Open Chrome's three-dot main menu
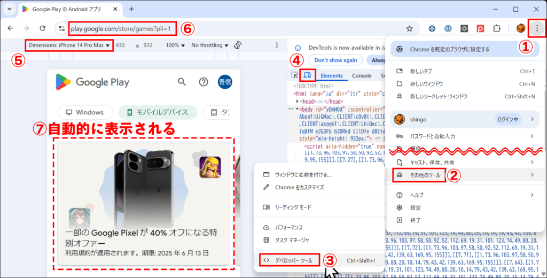Viewport: 547px width, 278px height. point(537,28)
